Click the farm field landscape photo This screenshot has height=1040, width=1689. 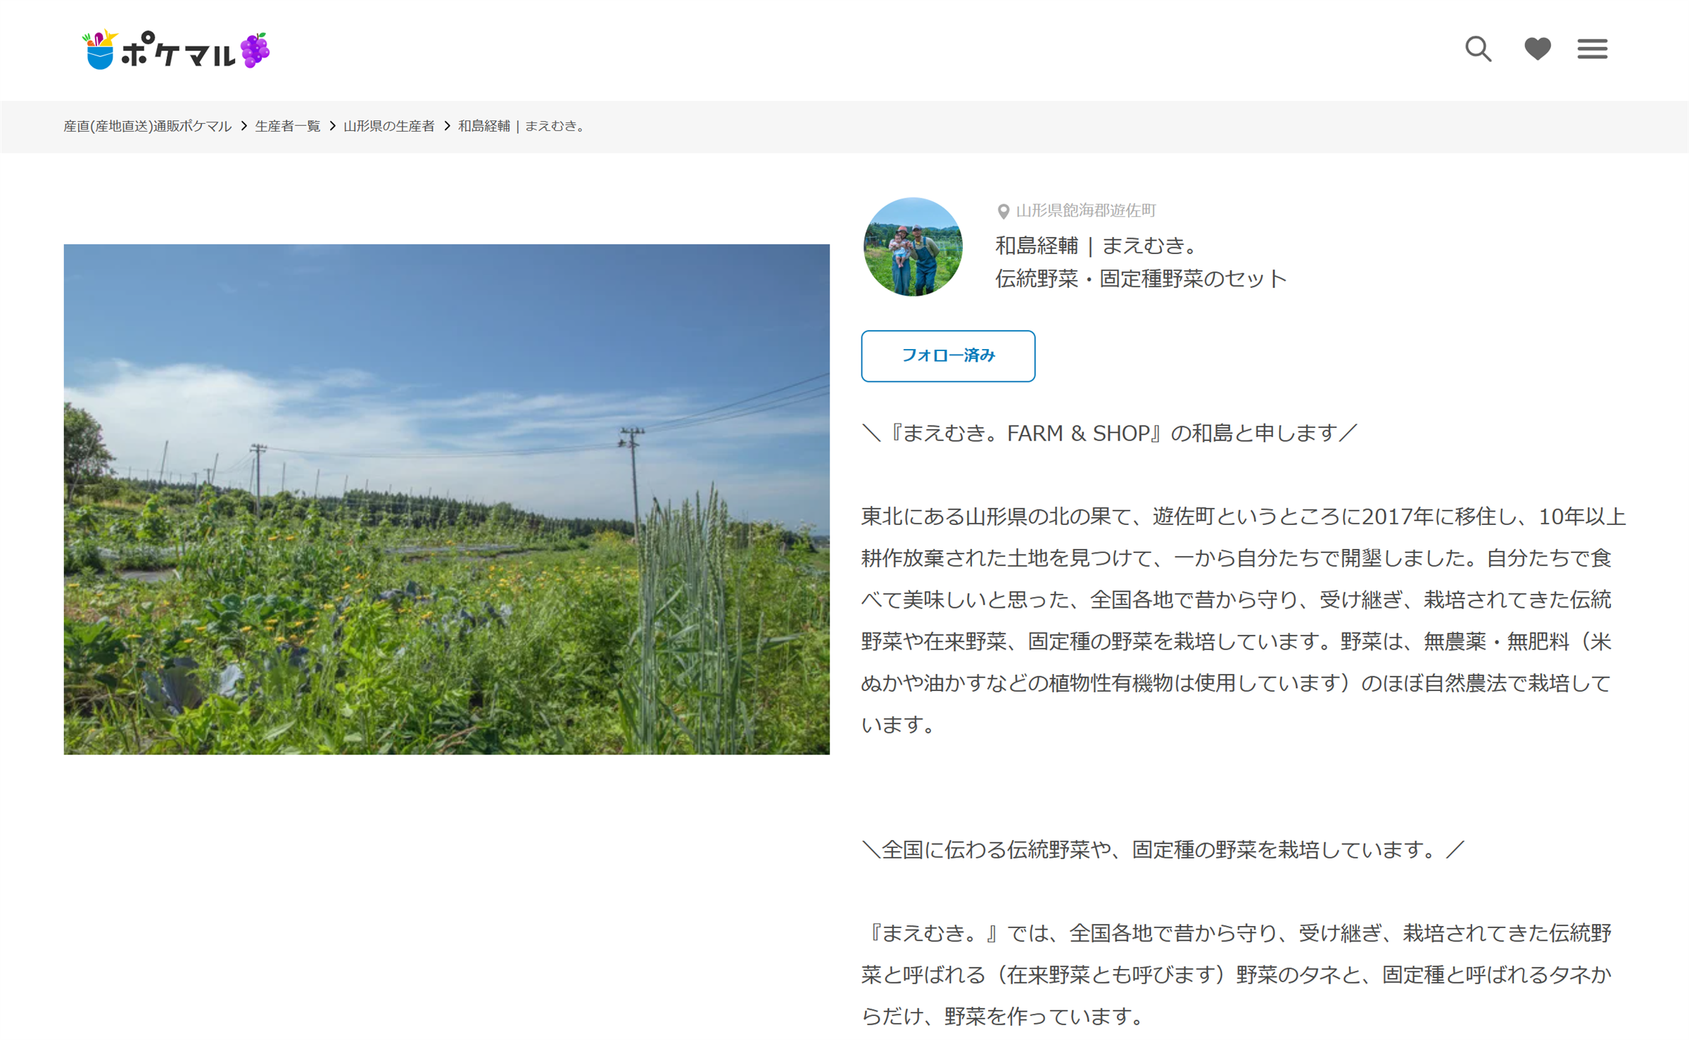tap(446, 500)
